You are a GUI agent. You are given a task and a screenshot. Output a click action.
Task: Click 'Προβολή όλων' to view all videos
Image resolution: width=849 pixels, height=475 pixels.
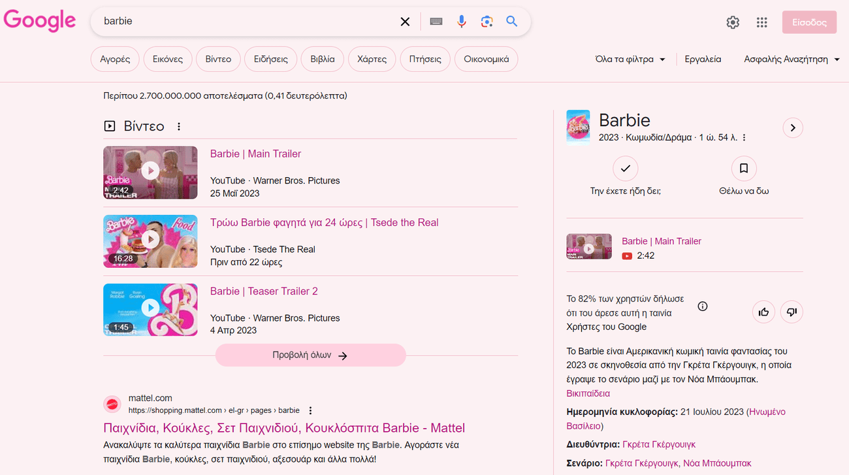click(x=310, y=355)
